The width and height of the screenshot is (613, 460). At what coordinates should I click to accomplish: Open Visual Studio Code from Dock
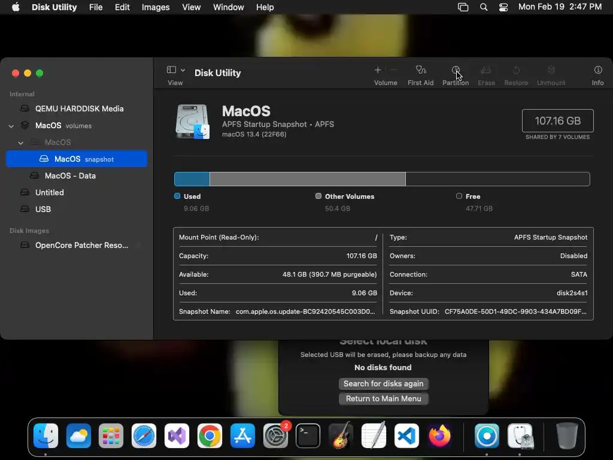(x=406, y=436)
